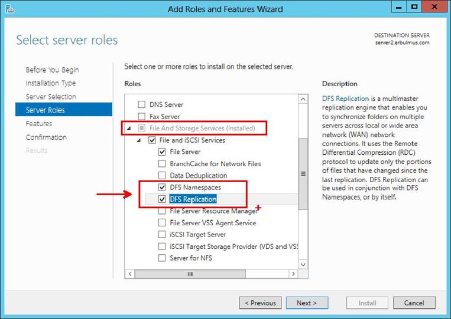Select iSCSI Target Server role label

coord(198,234)
